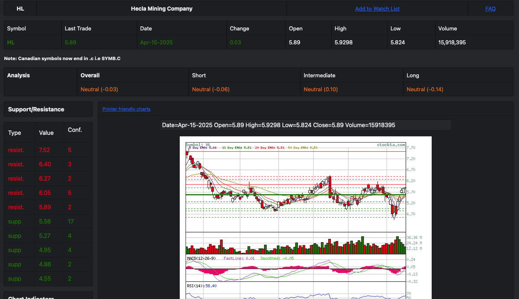Click the MACD(12-26-9) indicator panel
Viewport: 519px width, 299px height.
pyautogui.click(x=295, y=269)
